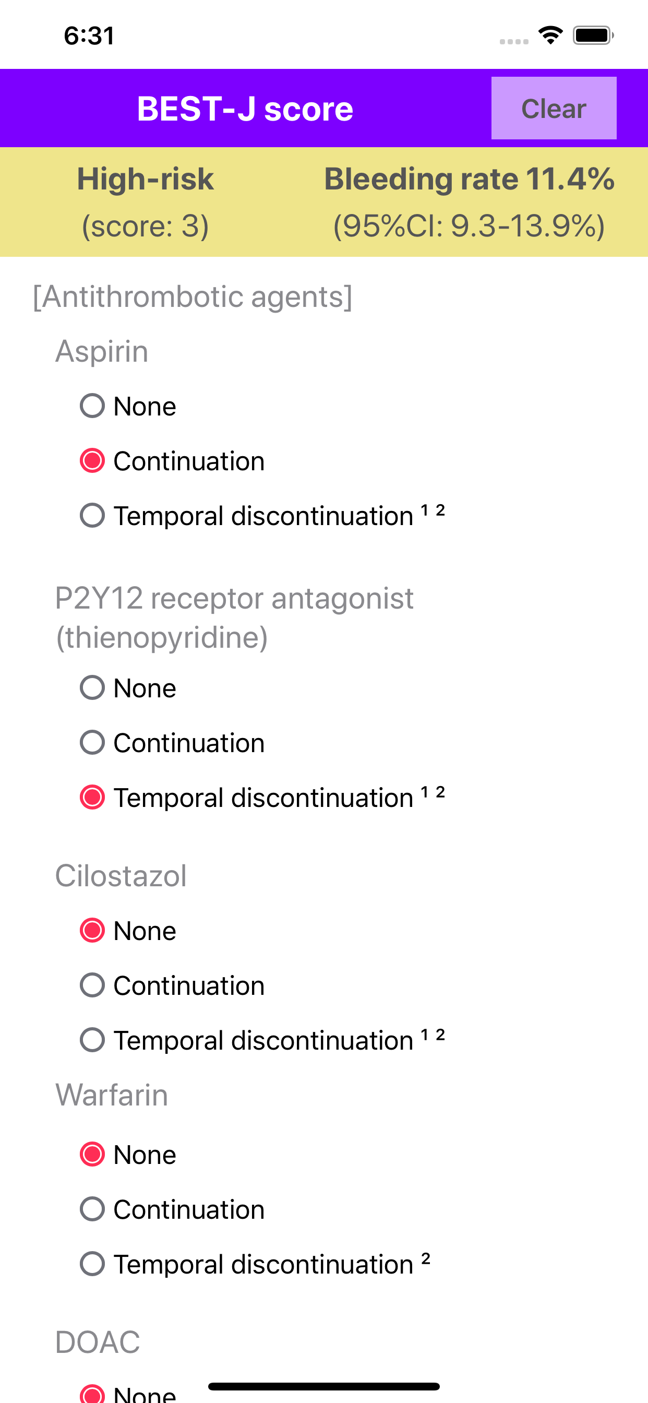Tap the Antithrombotic agents section header
The height and width of the screenshot is (1403, 648).
click(192, 297)
